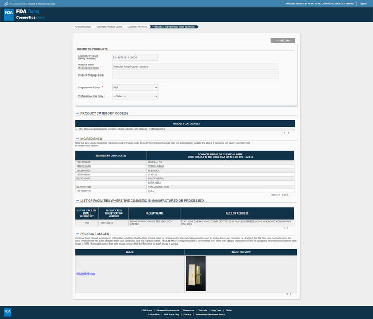Collapse the List of Facilities section
This screenshot has height=319, width=373.
point(77,201)
